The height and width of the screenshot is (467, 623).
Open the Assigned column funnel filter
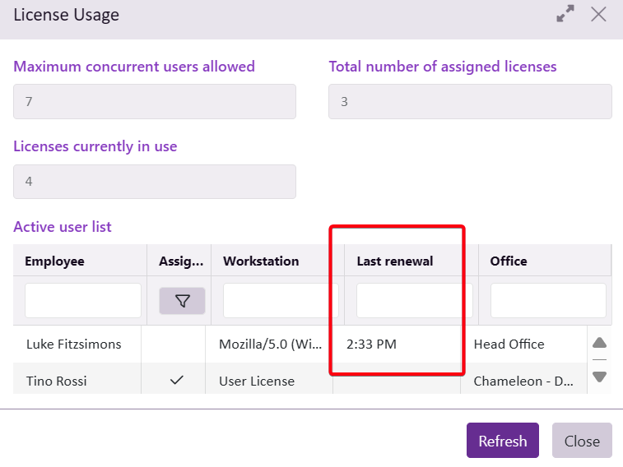click(x=183, y=301)
